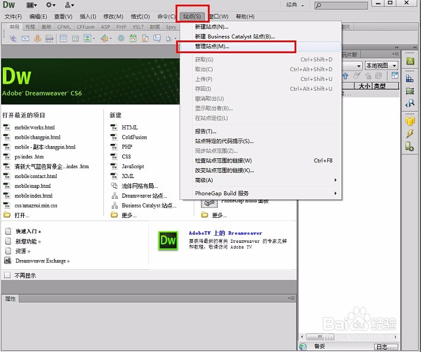Click the named anchor icon in toolbar
The image size is (421, 352).
click(38, 38)
